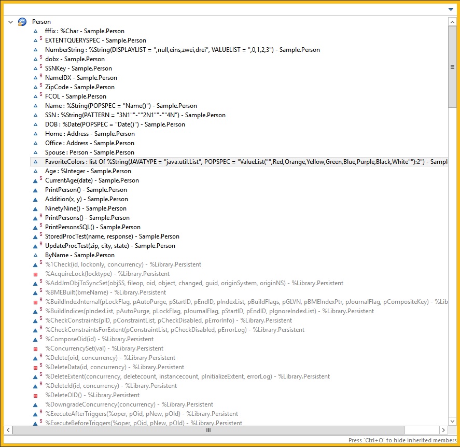Select StoredProcTest(name, response) row

coord(112,237)
